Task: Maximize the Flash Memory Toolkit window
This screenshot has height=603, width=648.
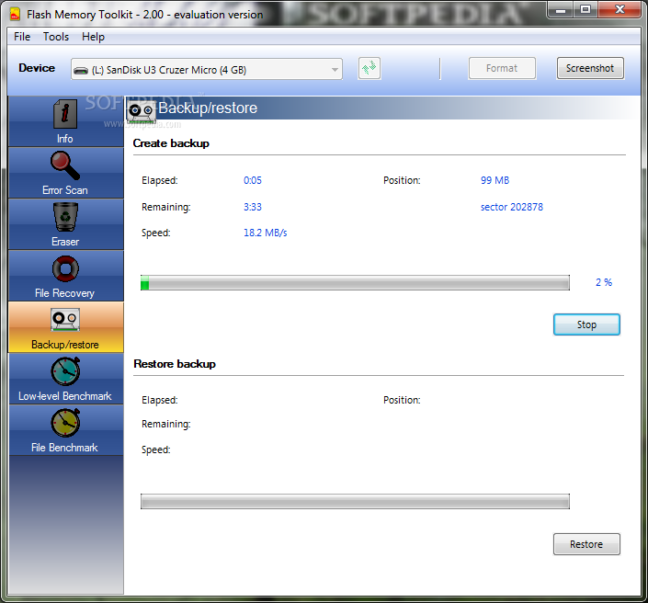Action: pos(585,10)
